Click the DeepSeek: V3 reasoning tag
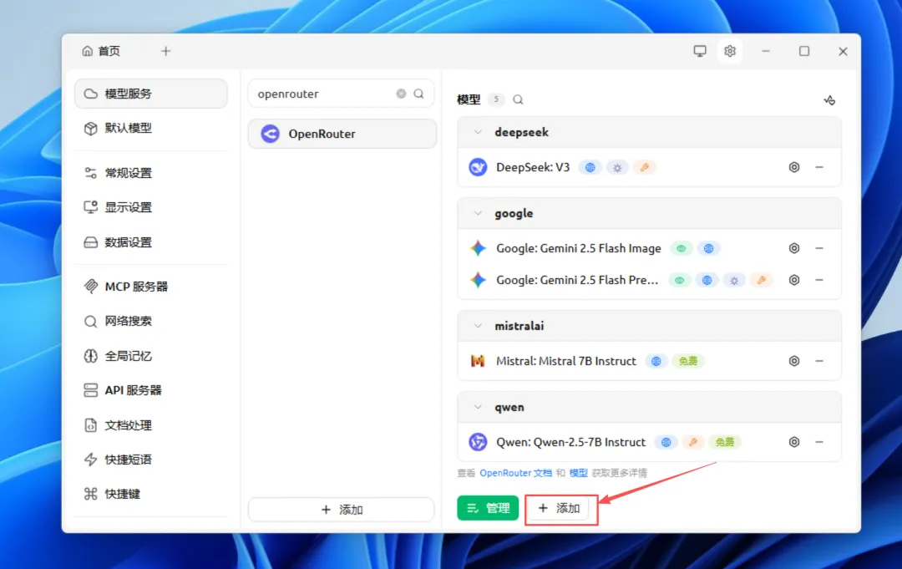 coord(617,167)
